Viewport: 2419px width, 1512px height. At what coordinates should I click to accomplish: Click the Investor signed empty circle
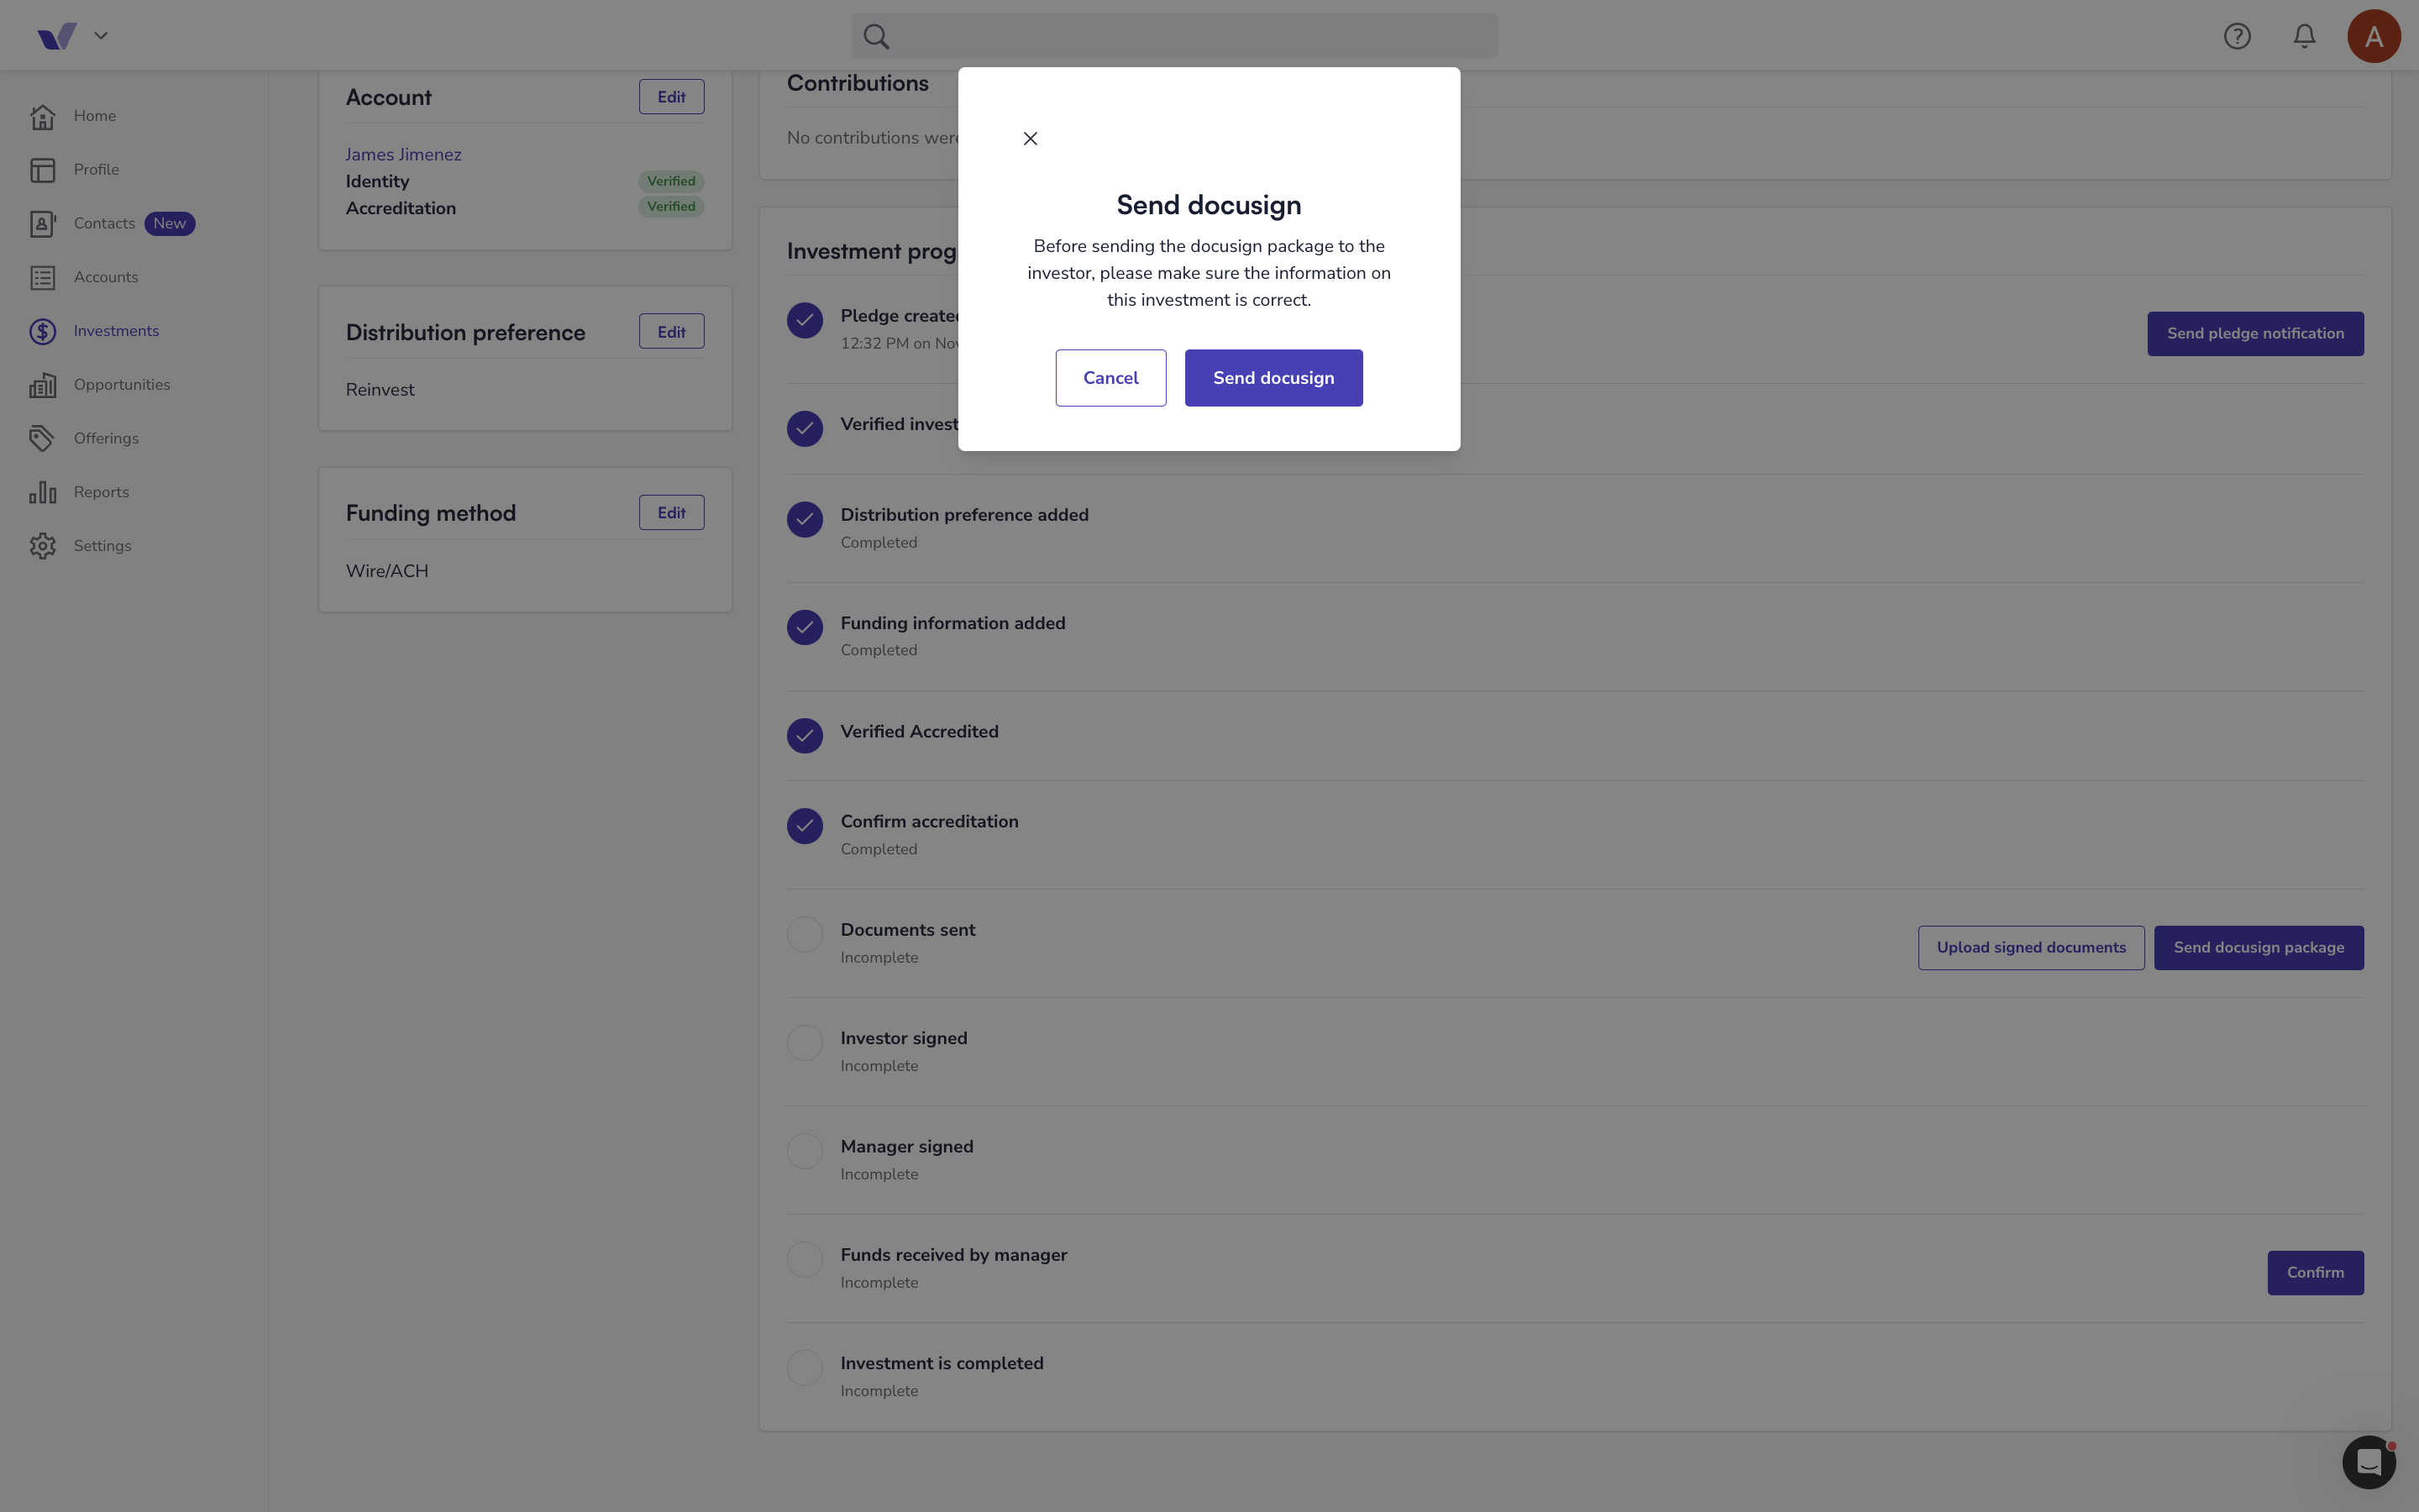(805, 1043)
